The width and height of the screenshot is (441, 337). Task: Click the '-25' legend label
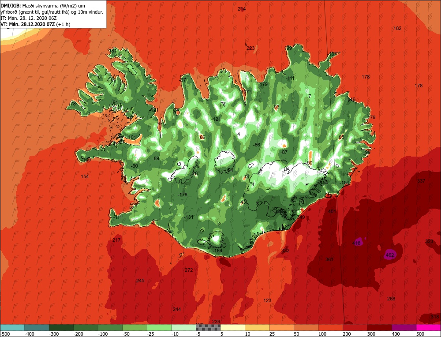point(151,334)
